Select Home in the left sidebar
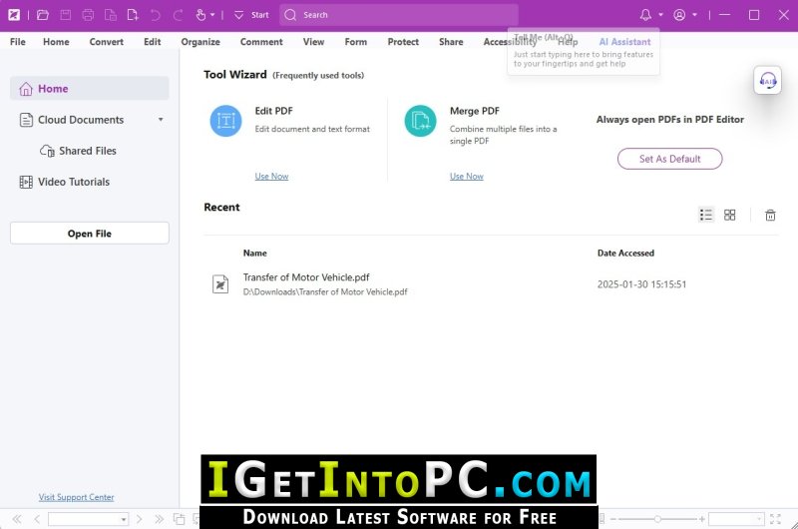The width and height of the screenshot is (798, 529). [90, 89]
